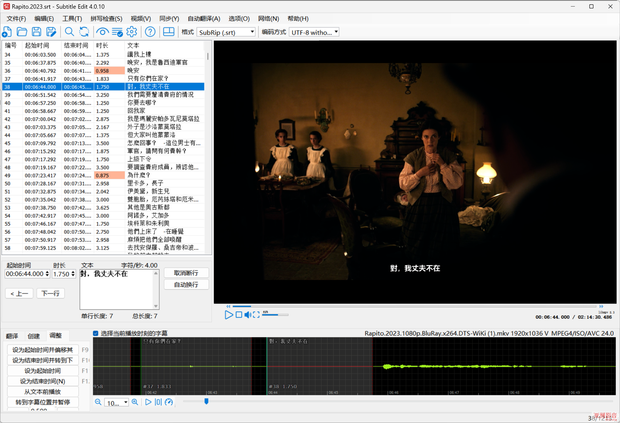Viewport: 620px width, 423px height.
Task: Save the subtitle with floppy disk icon
Action: [36, 32]
